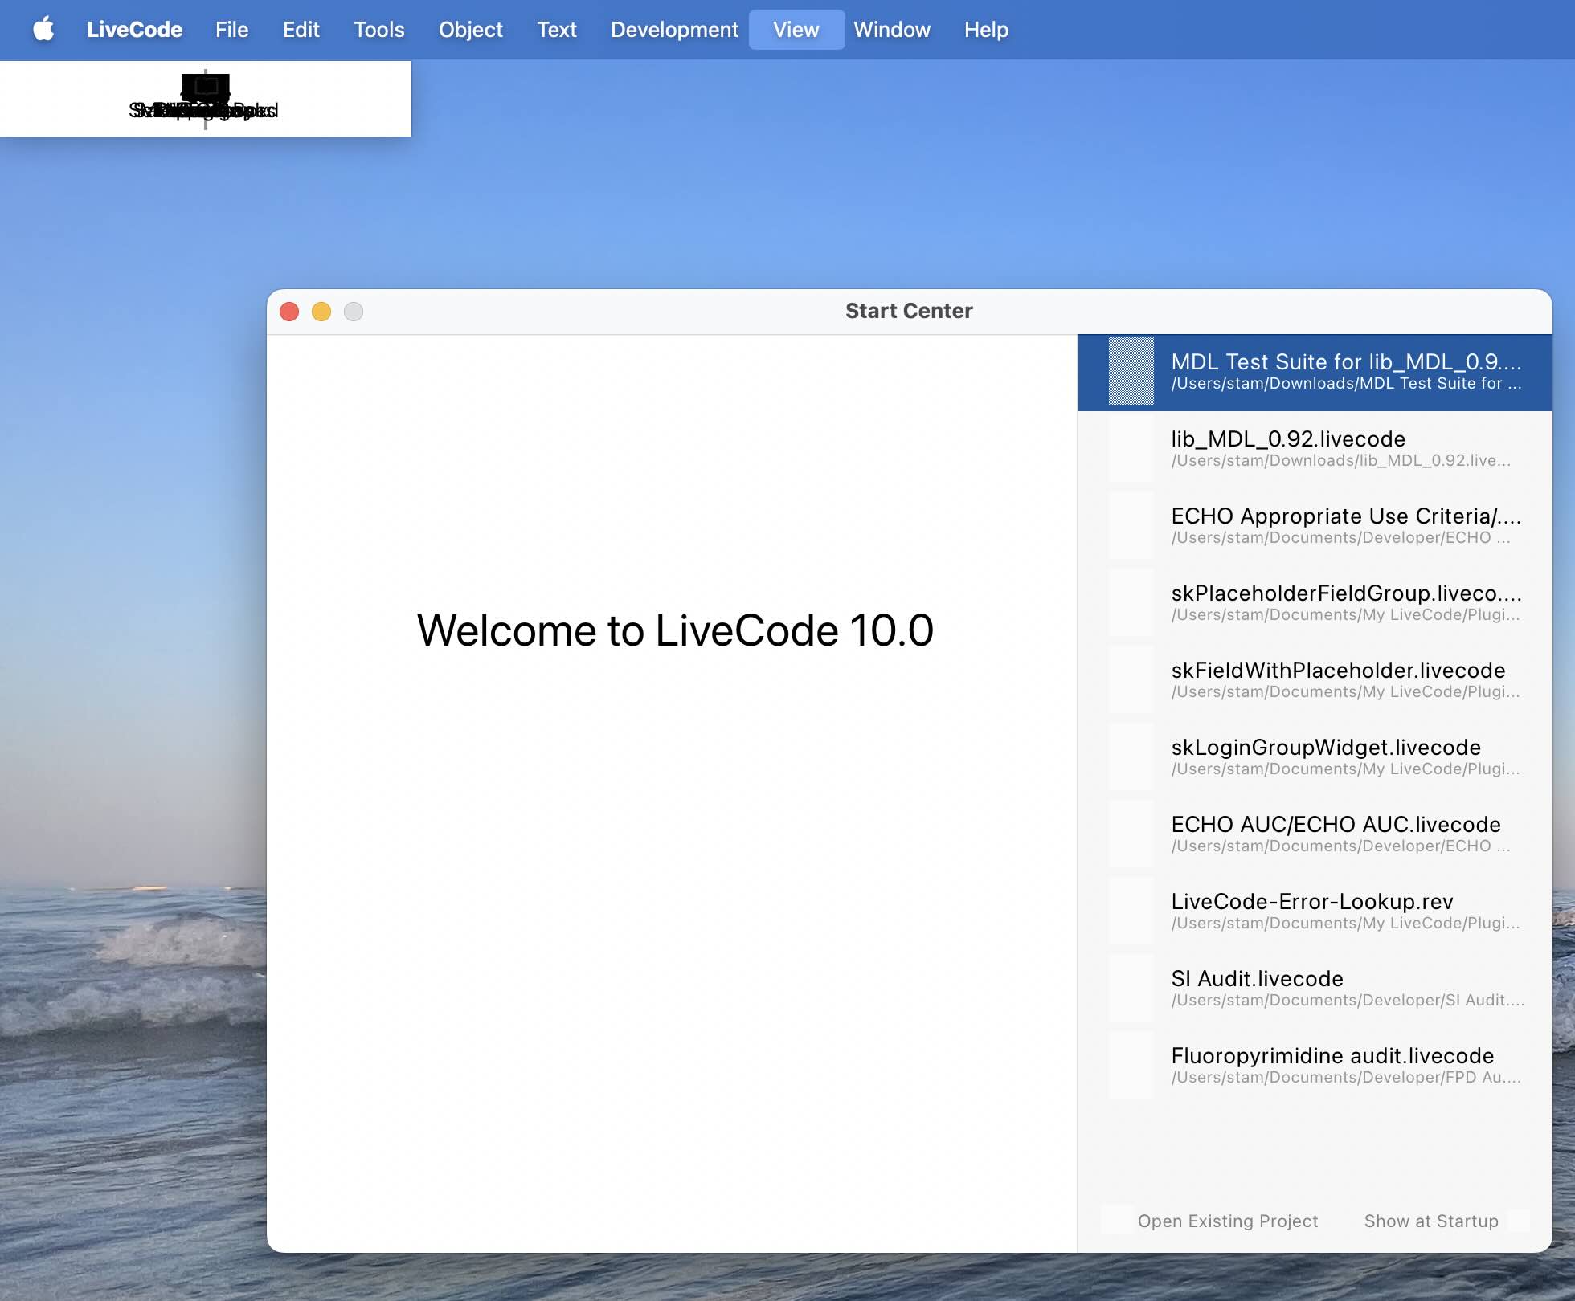The height and width of the screenshot is (1301, 1575).
Task: Toggle the Show at Startup checkbox
Action: (x=1518, y=1221)
